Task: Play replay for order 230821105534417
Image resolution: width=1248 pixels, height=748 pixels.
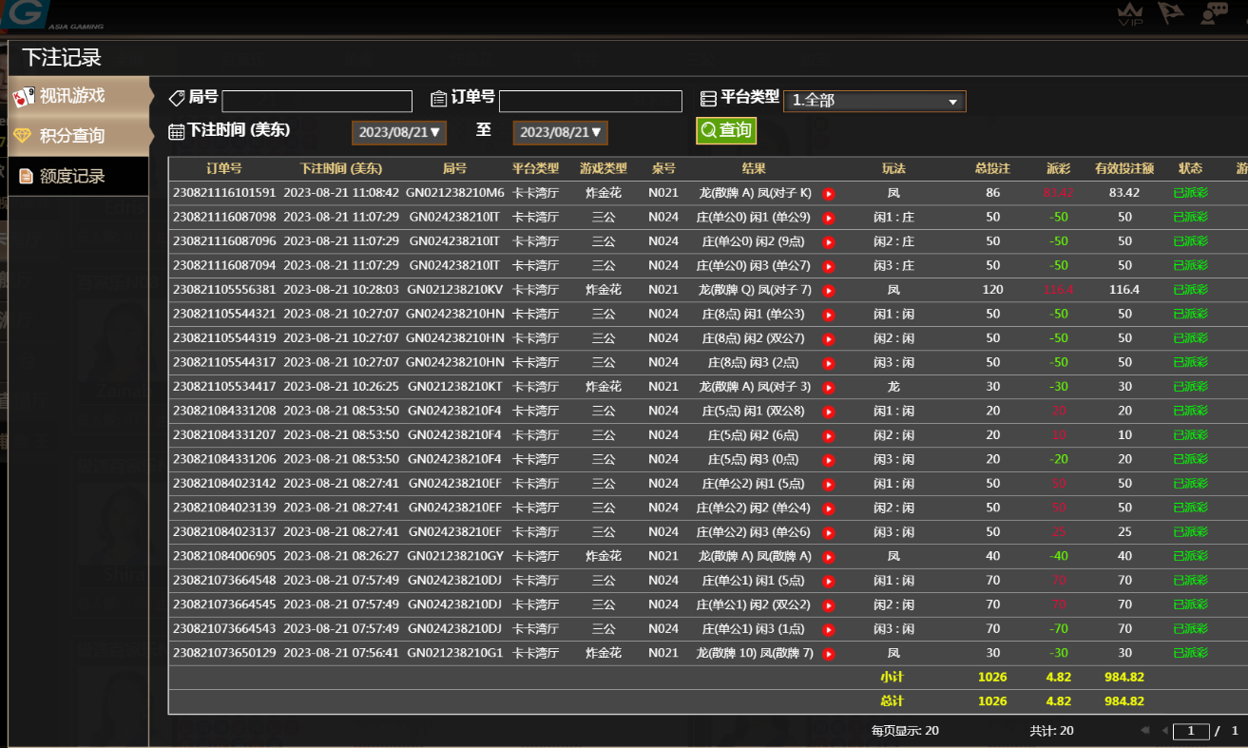Action: [829, 388]
